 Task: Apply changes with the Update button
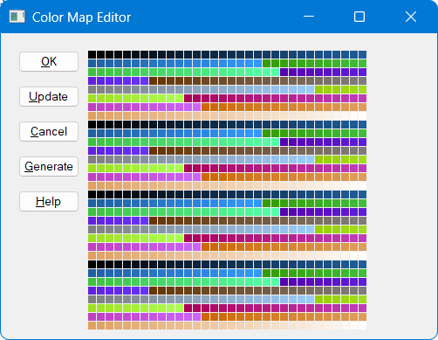pos(49,96)
